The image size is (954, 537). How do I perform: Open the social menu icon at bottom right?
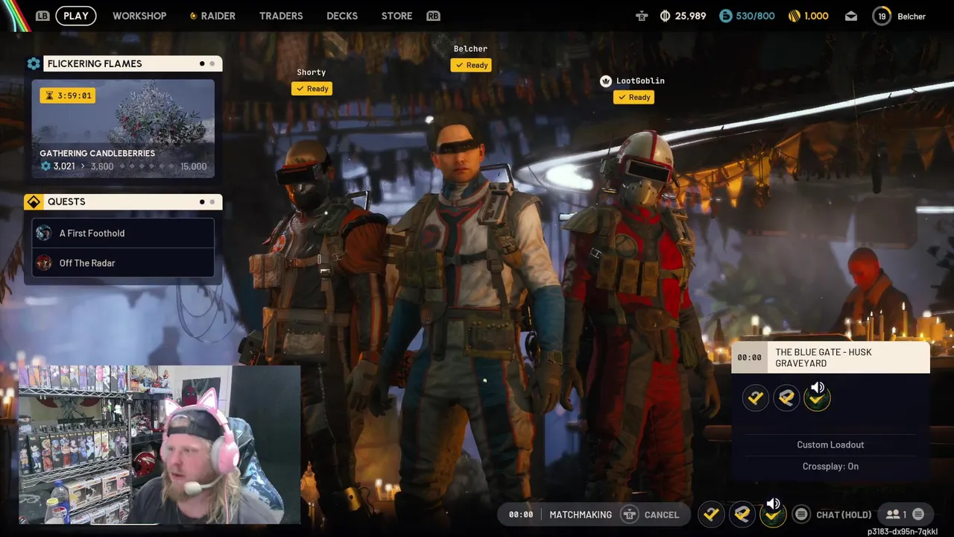918,514
